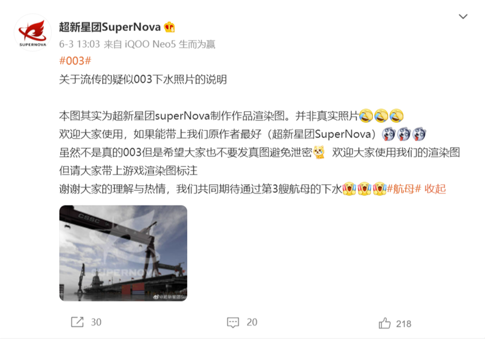The image size is (485, 339).
Task: Click the gold crown membership badge
Action: [169, 27]
